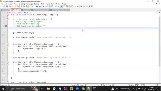This screenshot has height=91, width=161.
Task: Zoom out using the toolbar magnifier
Action: click(x=46, y=6)
